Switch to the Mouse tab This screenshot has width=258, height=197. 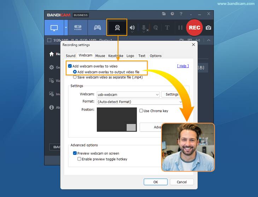click(x=100, y=56)
